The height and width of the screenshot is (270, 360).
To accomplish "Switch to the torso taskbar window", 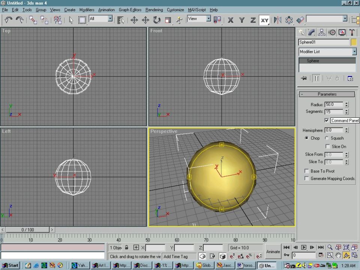I will point(246,265).
